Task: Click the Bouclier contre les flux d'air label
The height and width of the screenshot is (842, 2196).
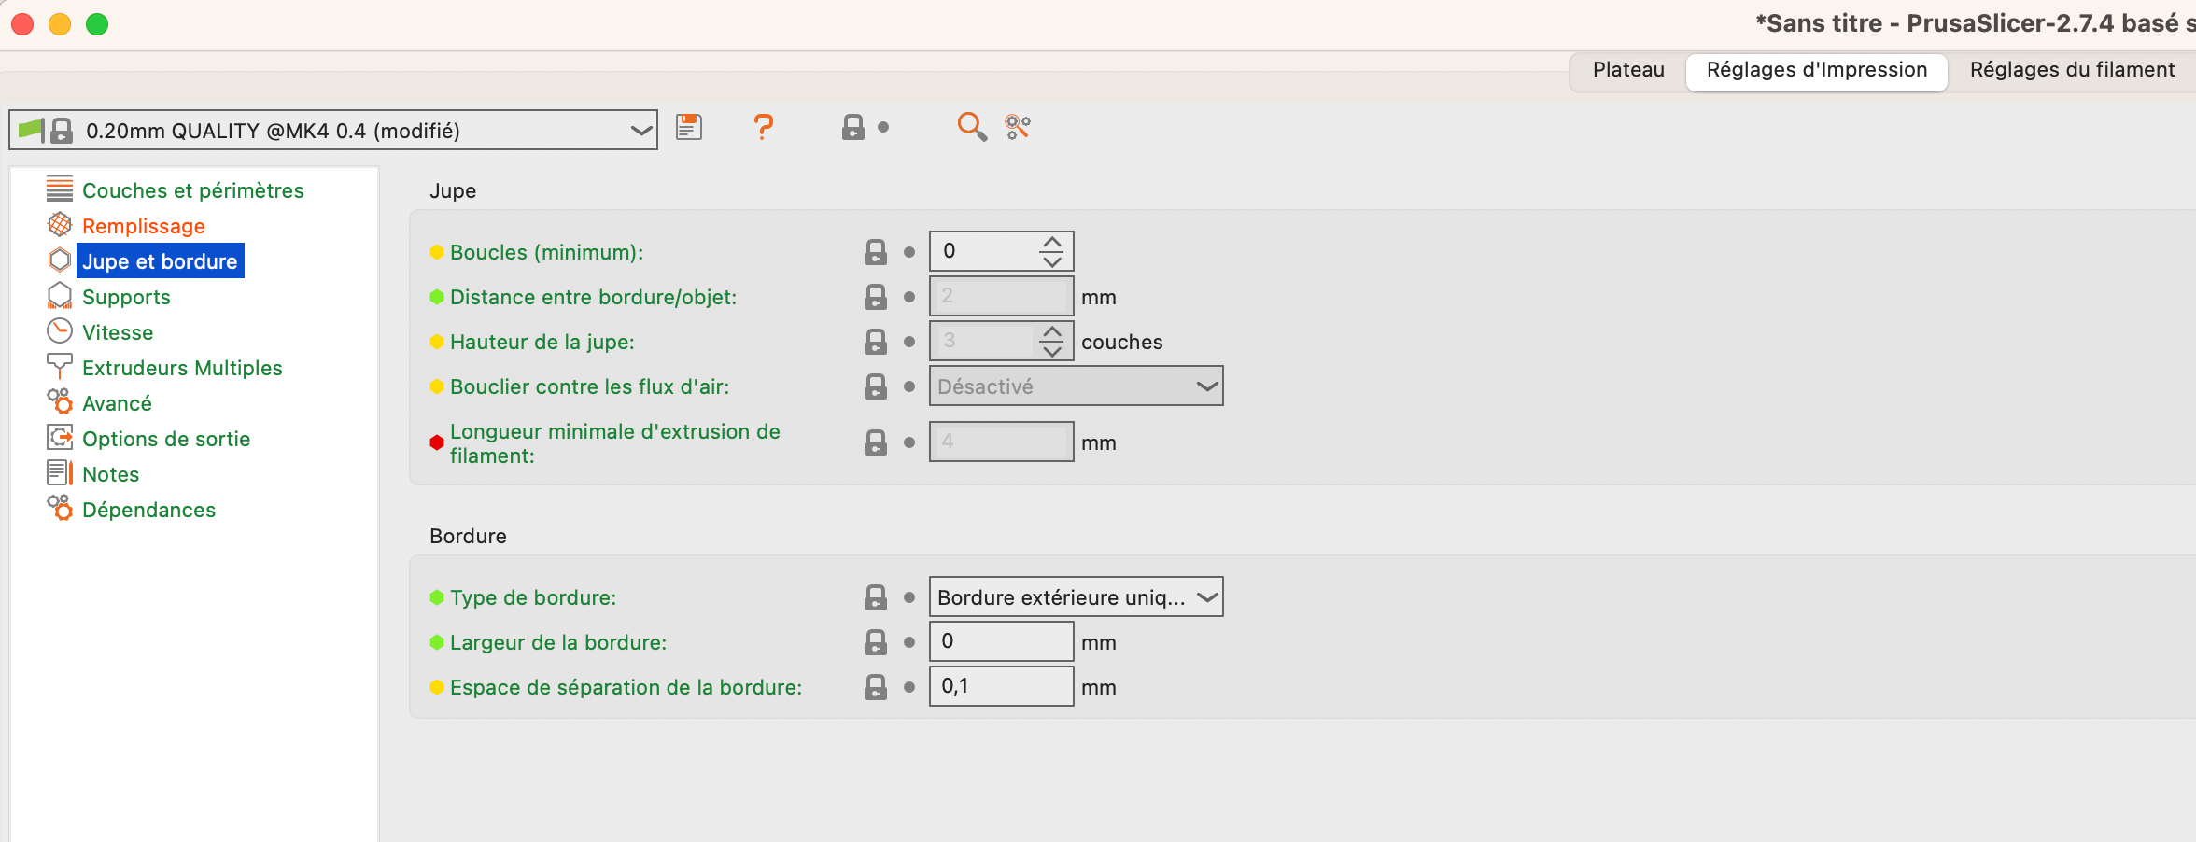Action: [x=589, y=386]
